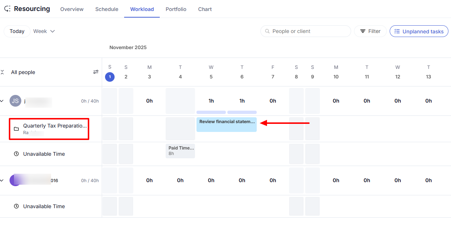The image size is (451, 236).
Task: Open the Portfolio tab
Action: point(176,9)
